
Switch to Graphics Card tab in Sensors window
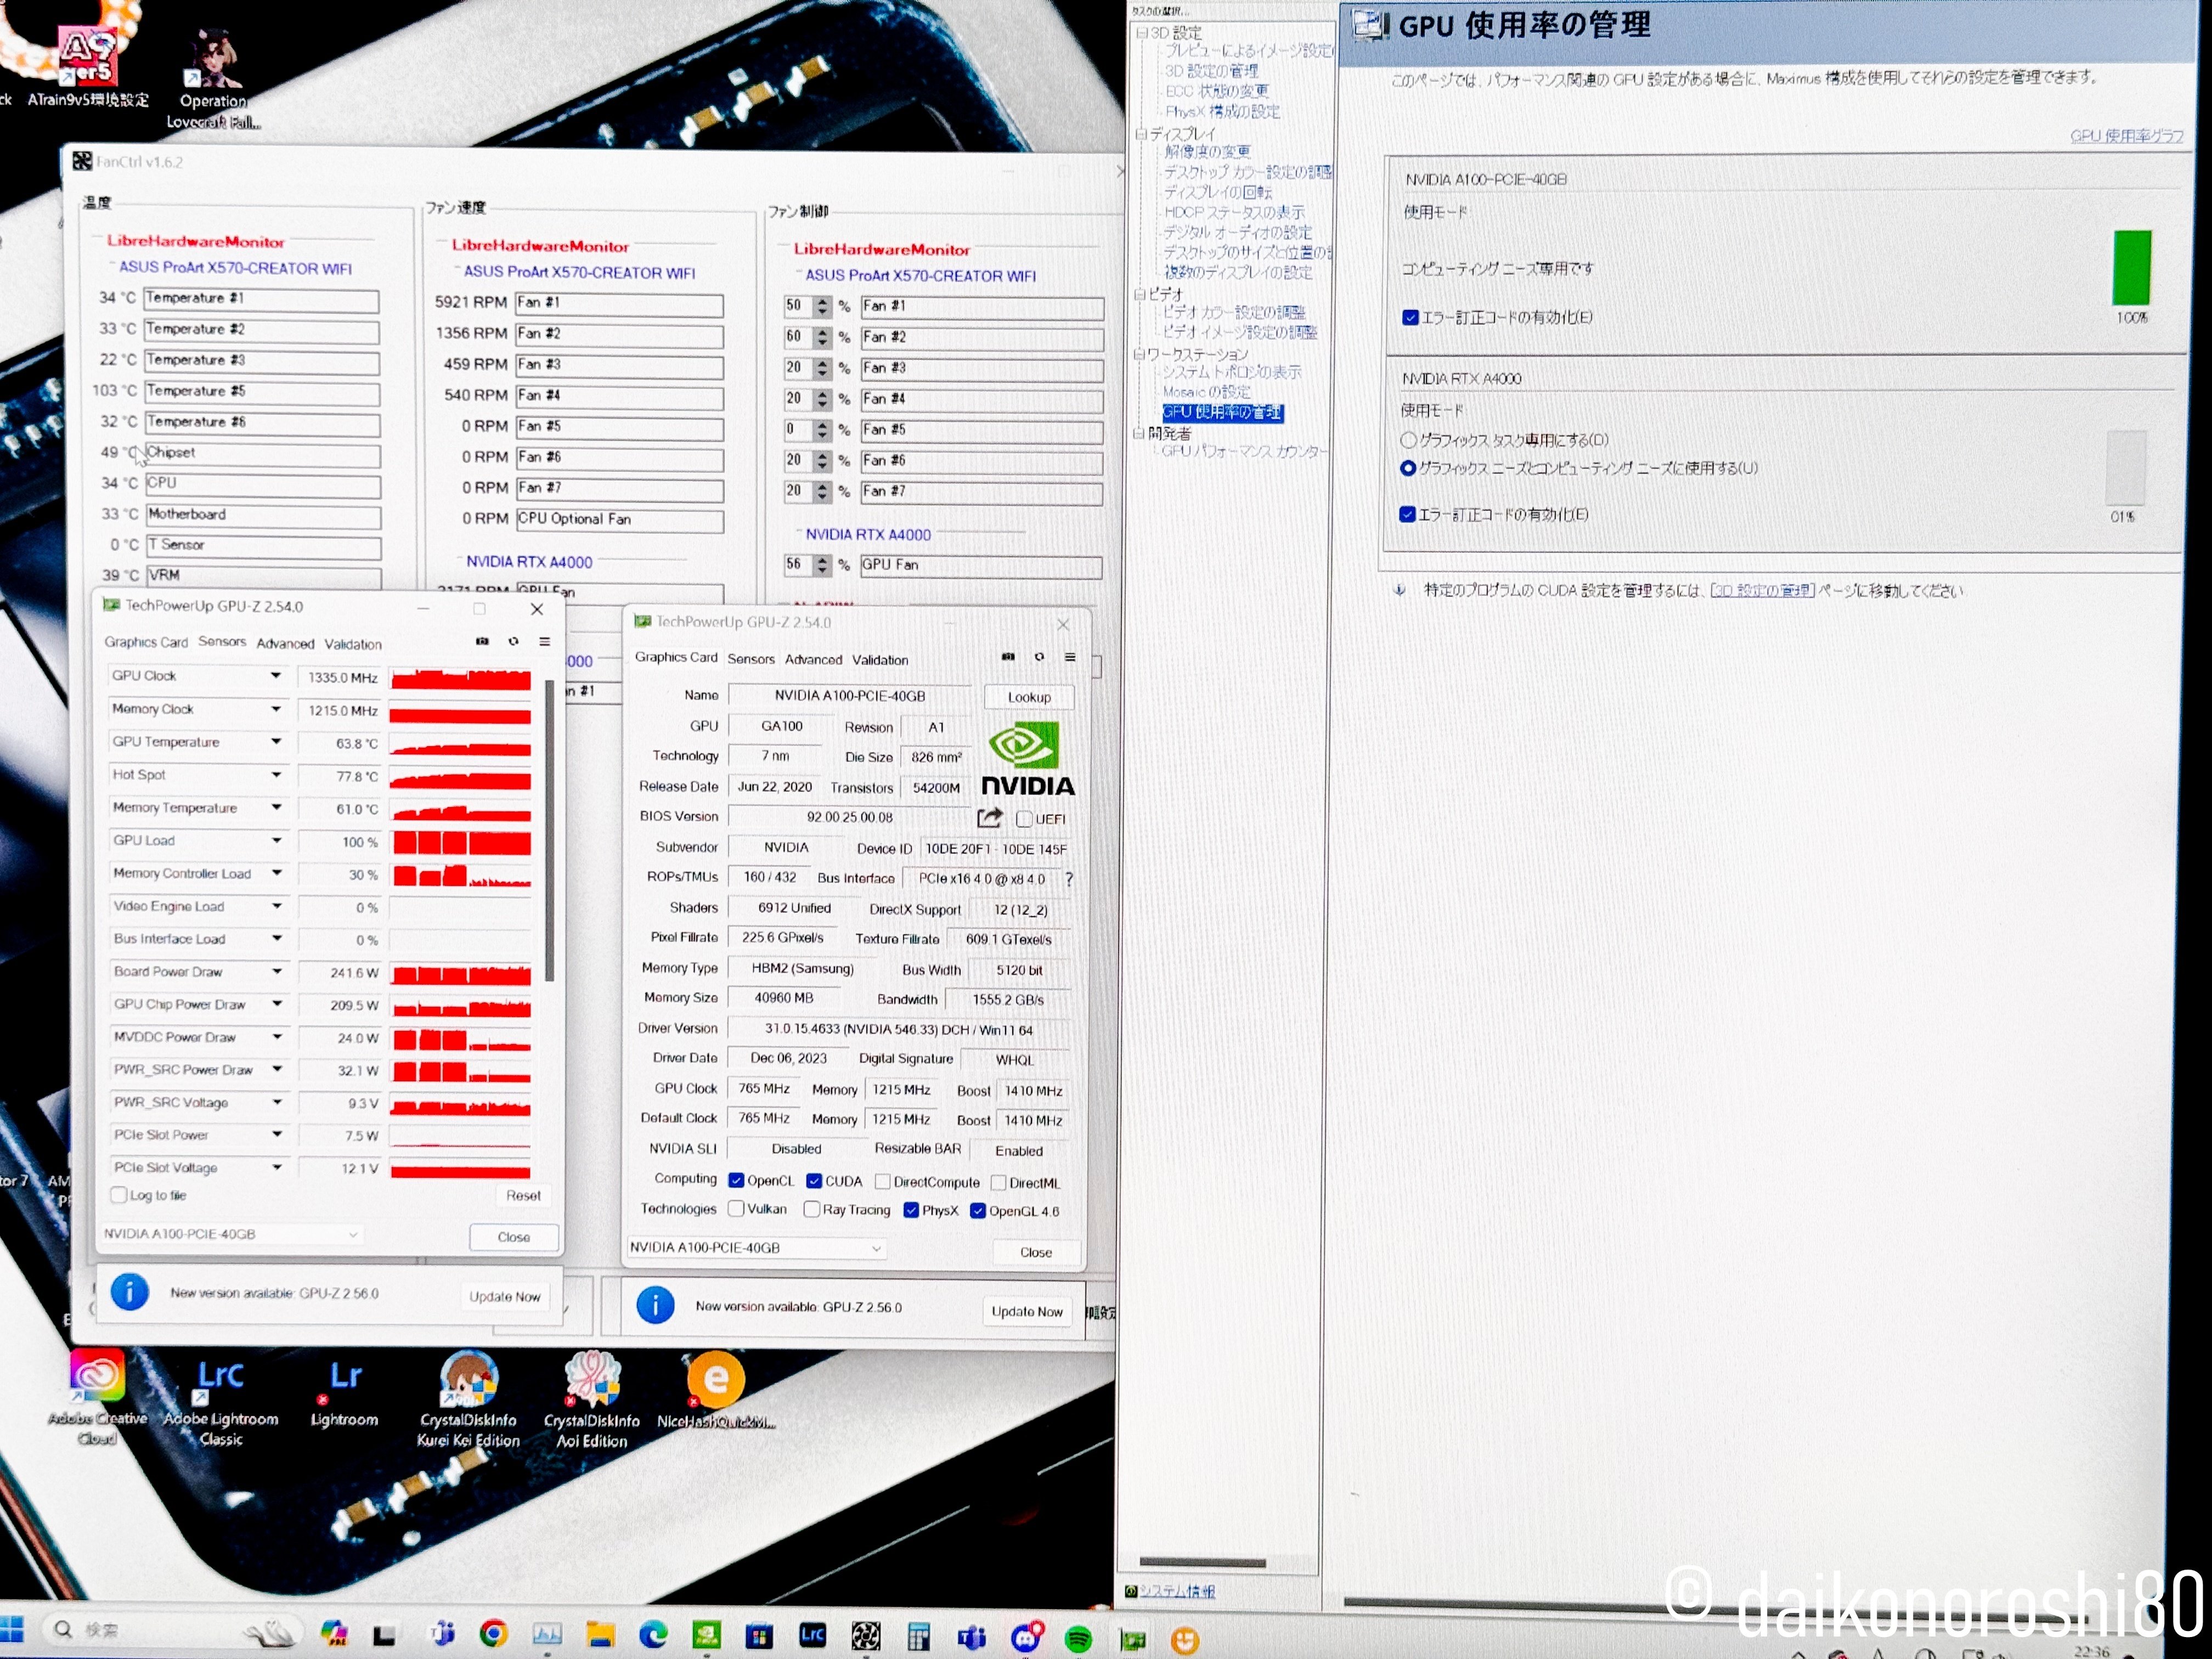(x=146, y=642)
